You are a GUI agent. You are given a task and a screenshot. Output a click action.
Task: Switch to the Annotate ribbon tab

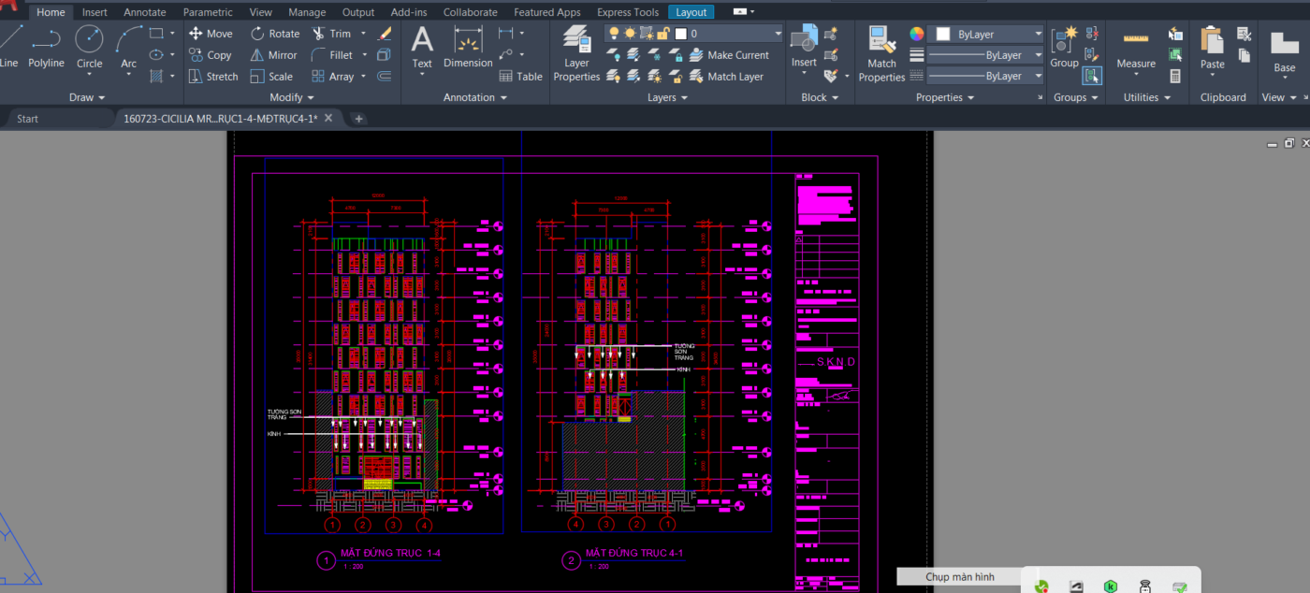(x=145, y=12)
